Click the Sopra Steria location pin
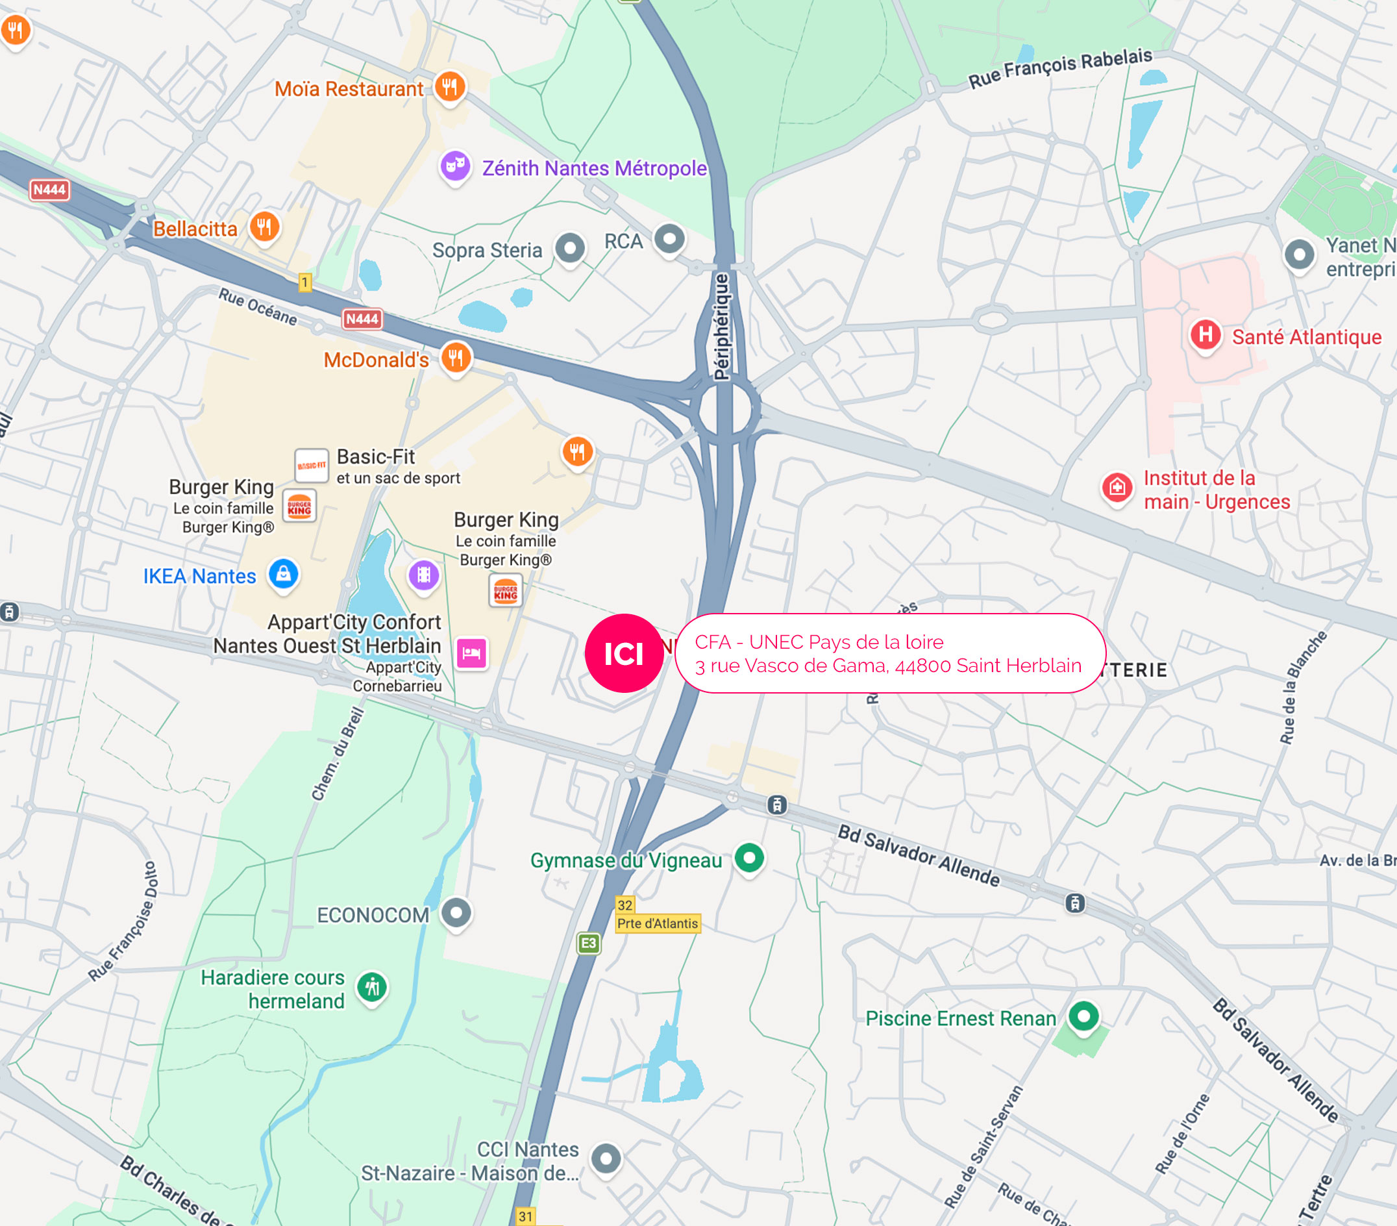Screen dimensions: 1397x1226 (570, 248)
